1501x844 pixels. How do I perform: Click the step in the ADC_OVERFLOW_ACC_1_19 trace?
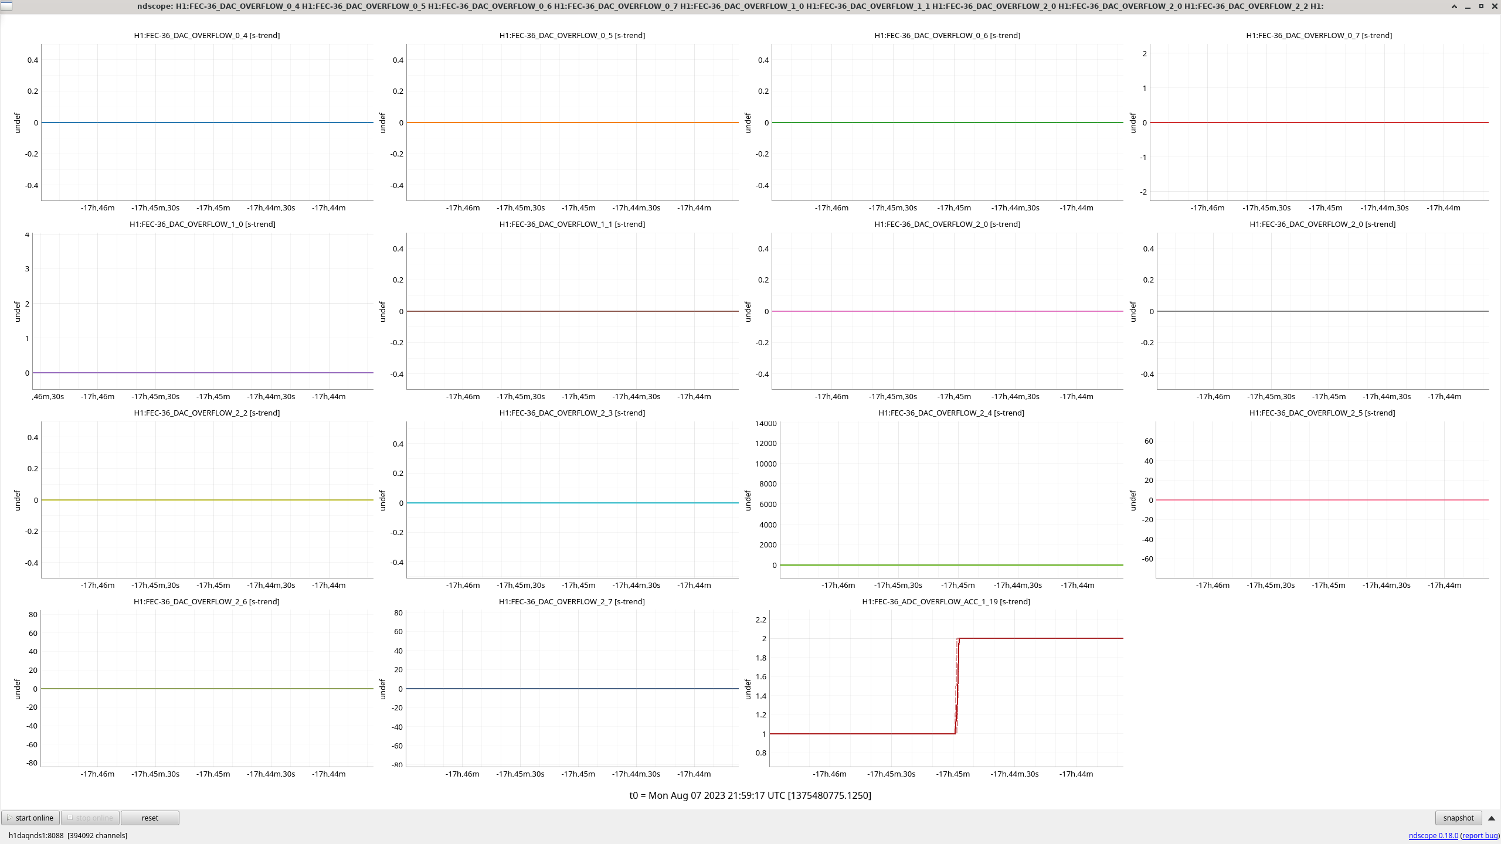coord(957,686)
